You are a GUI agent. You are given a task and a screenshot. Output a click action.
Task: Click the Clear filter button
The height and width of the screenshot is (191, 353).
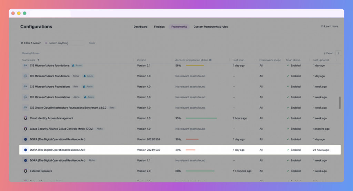coord(92,43)
